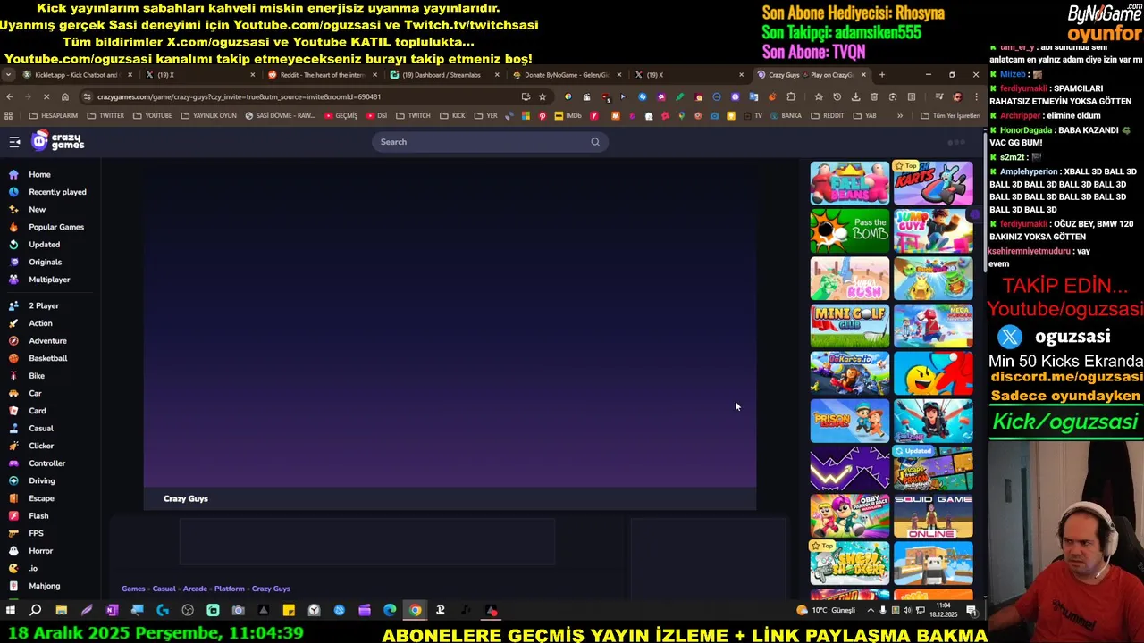
Task: Select the Flash category icon
Action: (13, 515)
